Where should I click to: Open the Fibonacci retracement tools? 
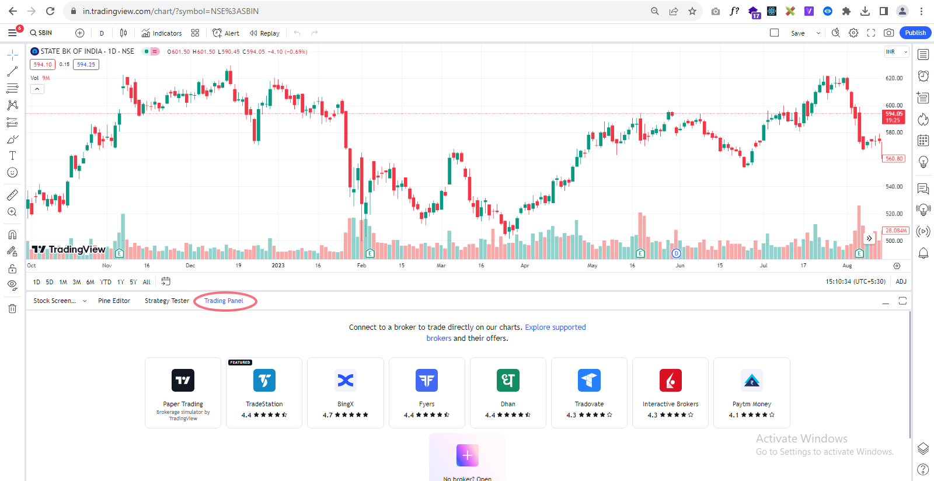point(12,89)
